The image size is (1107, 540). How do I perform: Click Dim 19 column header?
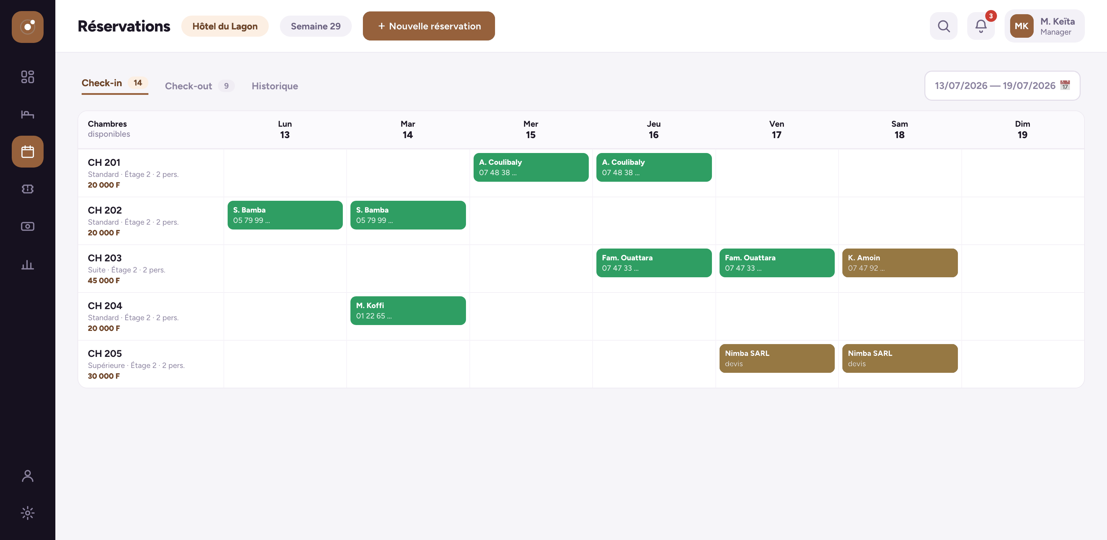tap(1022, 129)
